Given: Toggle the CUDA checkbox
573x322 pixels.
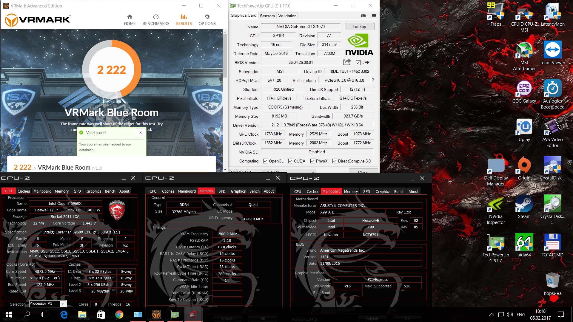Looking at the screenshot, I should pos(291,161).
